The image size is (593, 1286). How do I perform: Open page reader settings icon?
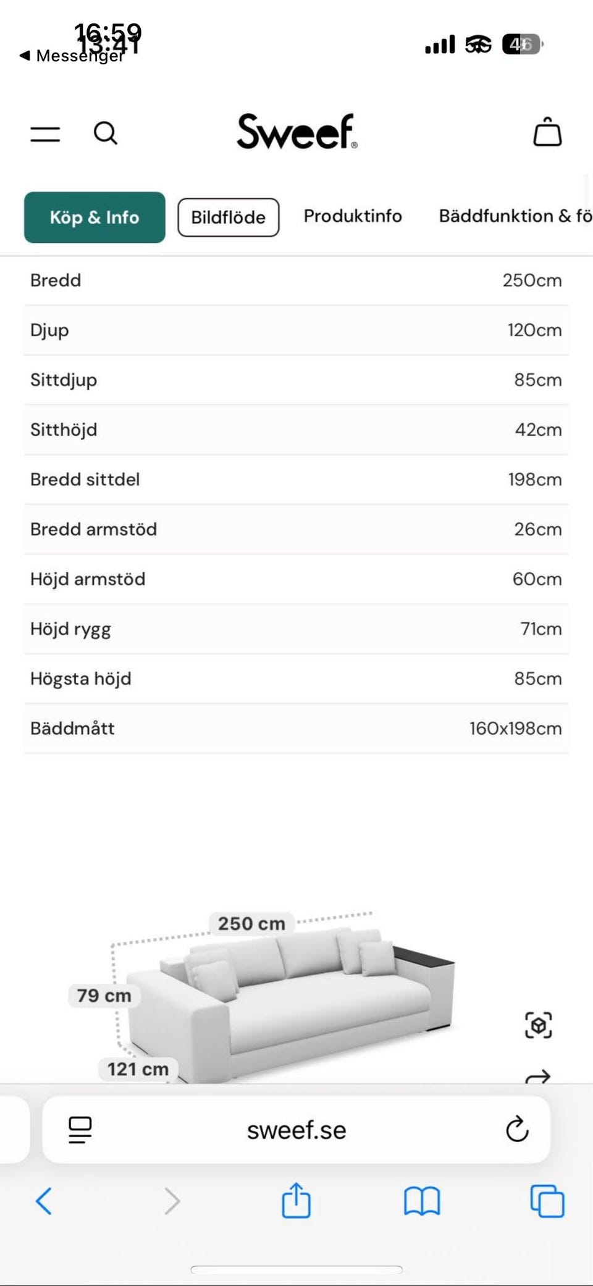tap(80, 1130)
